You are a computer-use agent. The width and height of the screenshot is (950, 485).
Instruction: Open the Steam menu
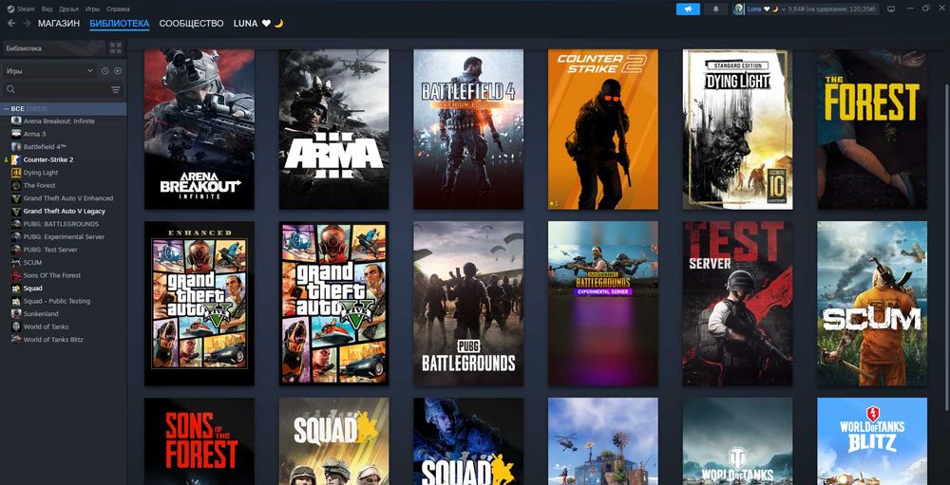tap(21, 9)
